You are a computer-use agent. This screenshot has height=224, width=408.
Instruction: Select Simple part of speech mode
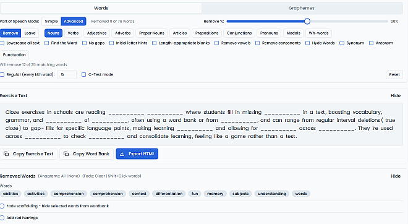51,22
